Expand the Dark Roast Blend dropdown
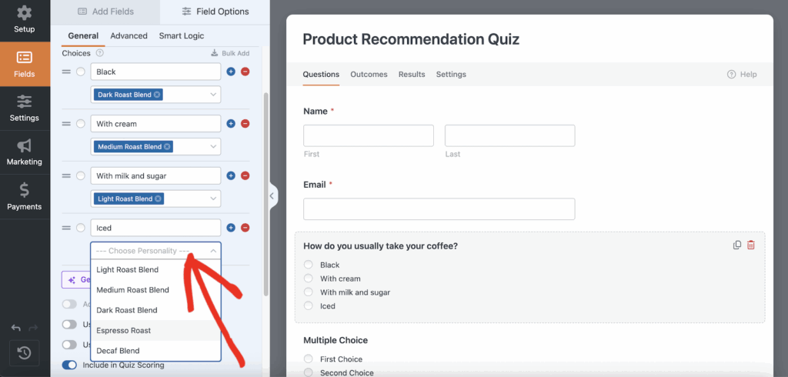 (213, 95)
